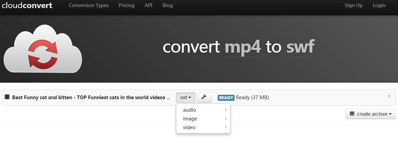Expand the audio format submenu
The image size is (398, 141).
tap(203, 110)
